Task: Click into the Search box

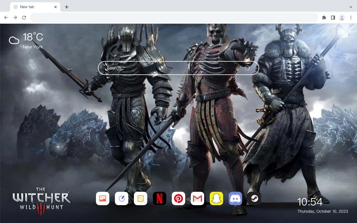Action: tap(178, 68)
